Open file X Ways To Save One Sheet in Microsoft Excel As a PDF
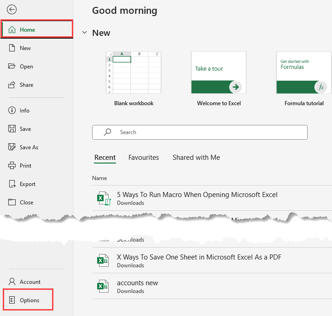 (x=199, y=257)
